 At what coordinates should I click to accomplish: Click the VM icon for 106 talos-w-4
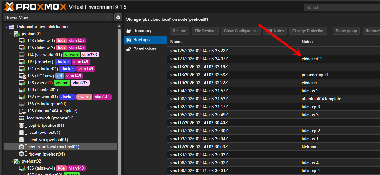pyautogui.click(x=22, y=168)
